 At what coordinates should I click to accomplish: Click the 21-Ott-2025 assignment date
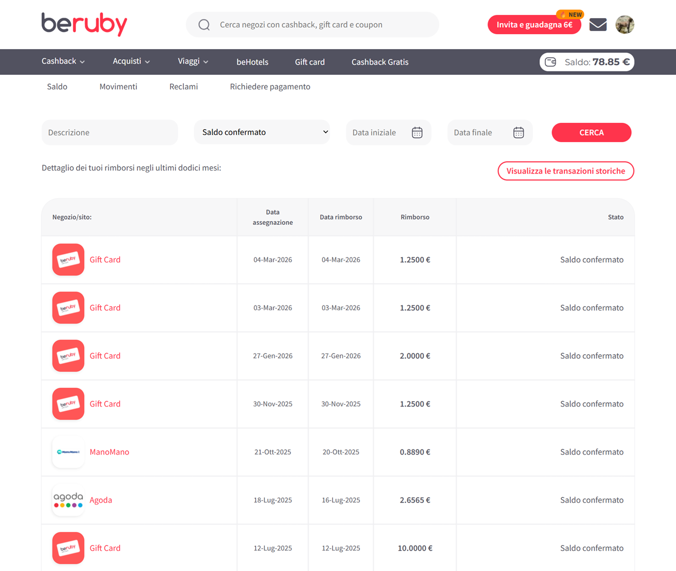[273, 452]
